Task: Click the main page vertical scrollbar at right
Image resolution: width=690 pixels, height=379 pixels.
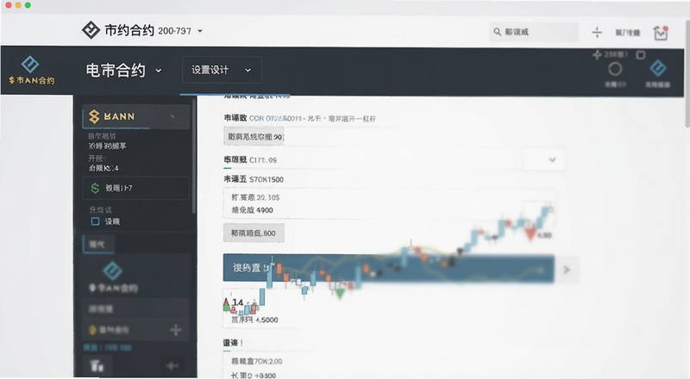Action: coord(687,74)
